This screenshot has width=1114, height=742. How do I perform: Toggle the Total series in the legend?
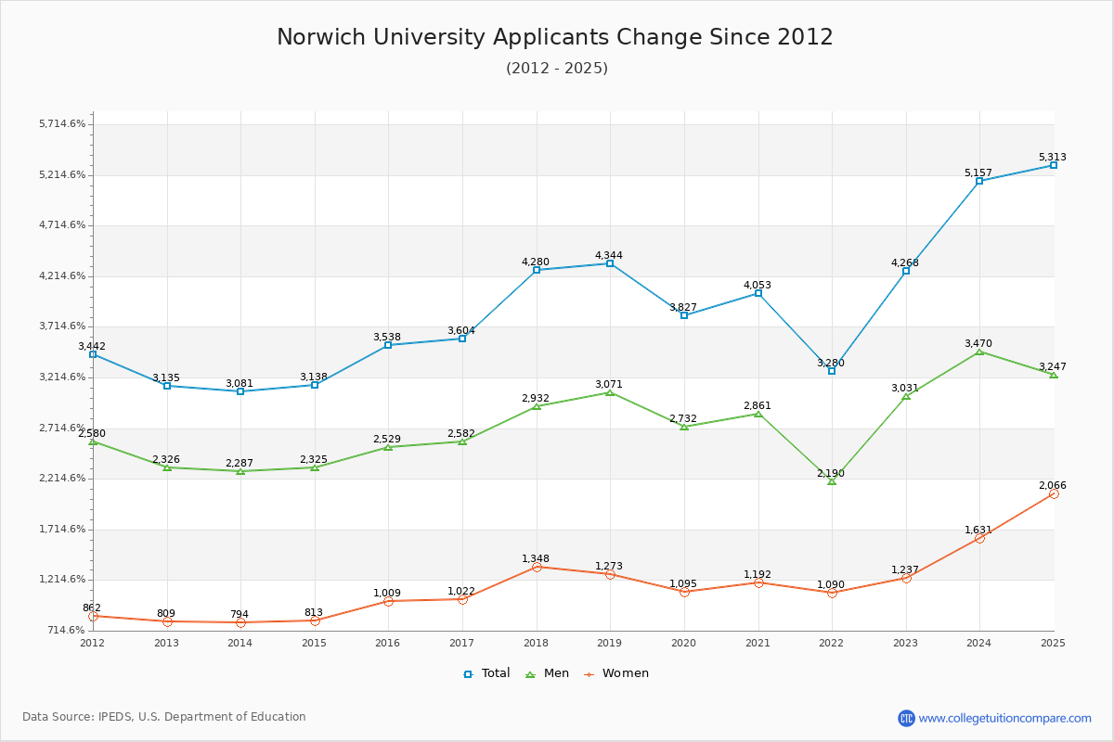click(486, 673)
